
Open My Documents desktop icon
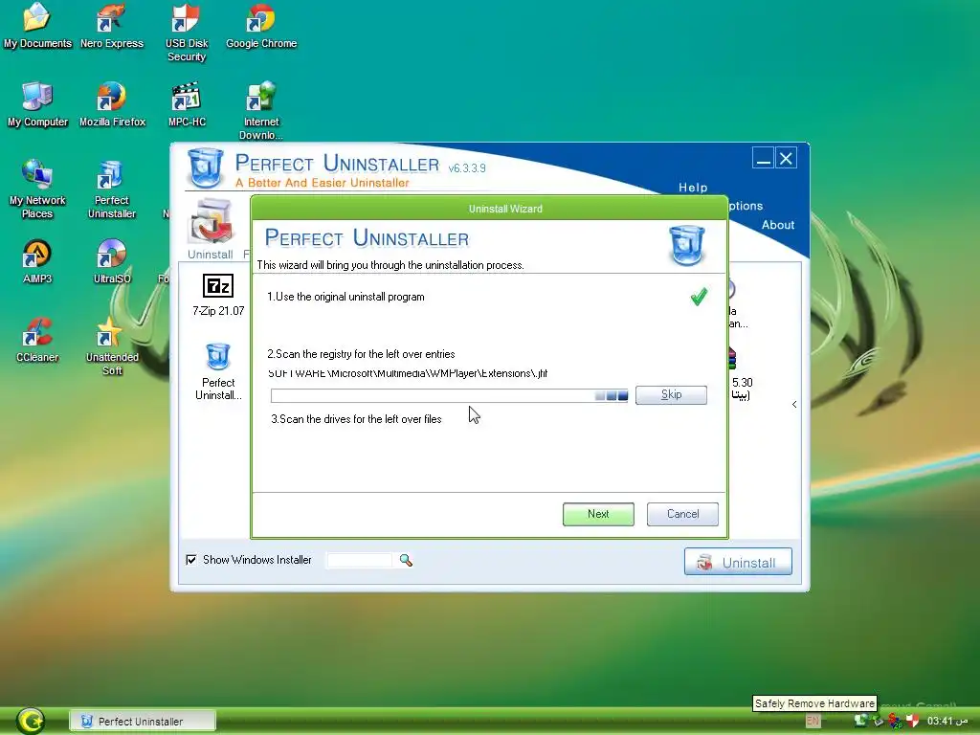click(x=37, y=26)
